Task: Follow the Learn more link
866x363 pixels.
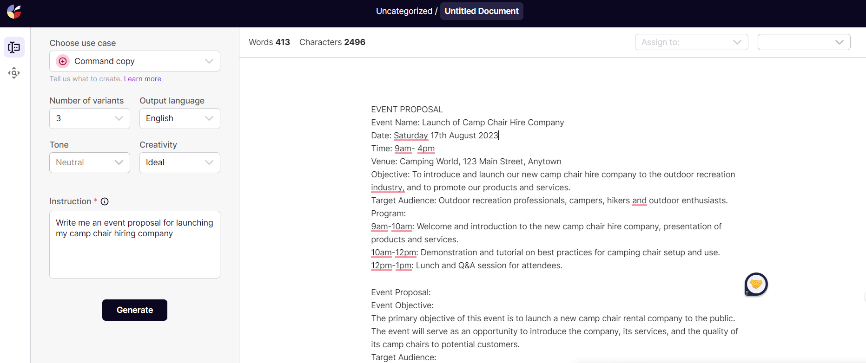Action: pyautogui.click(x=142, y=79)
